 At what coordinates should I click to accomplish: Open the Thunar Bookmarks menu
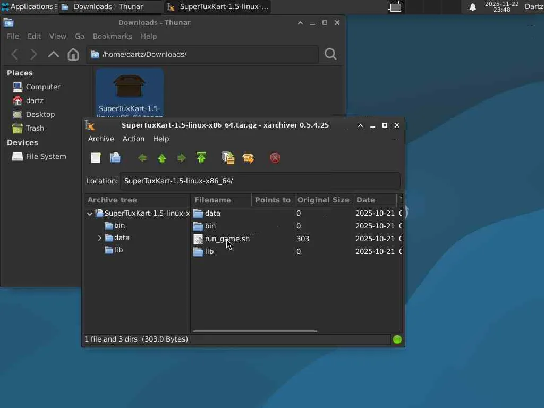click(x=113, y=37)
